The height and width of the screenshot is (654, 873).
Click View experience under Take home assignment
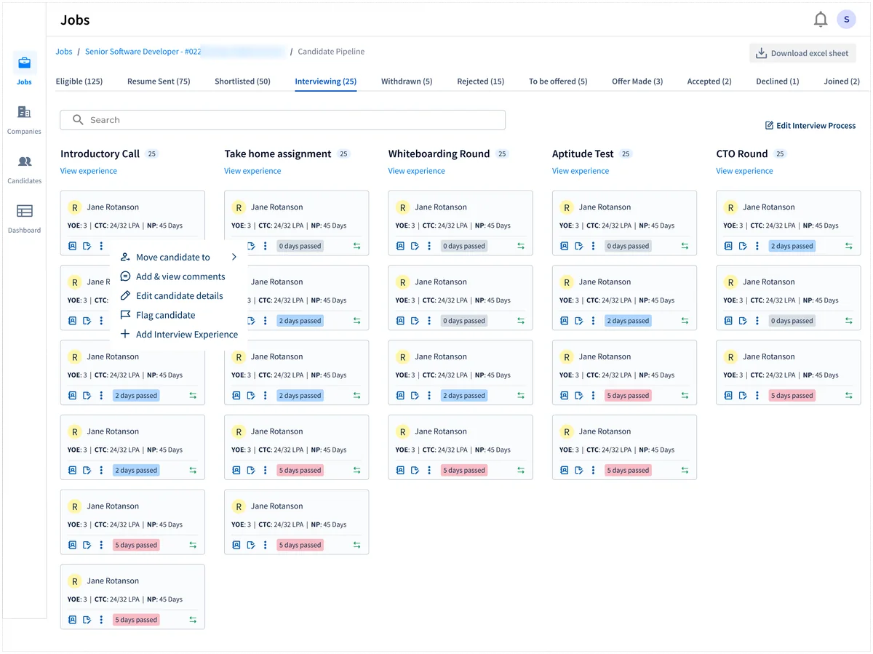[x=252, y=171]
